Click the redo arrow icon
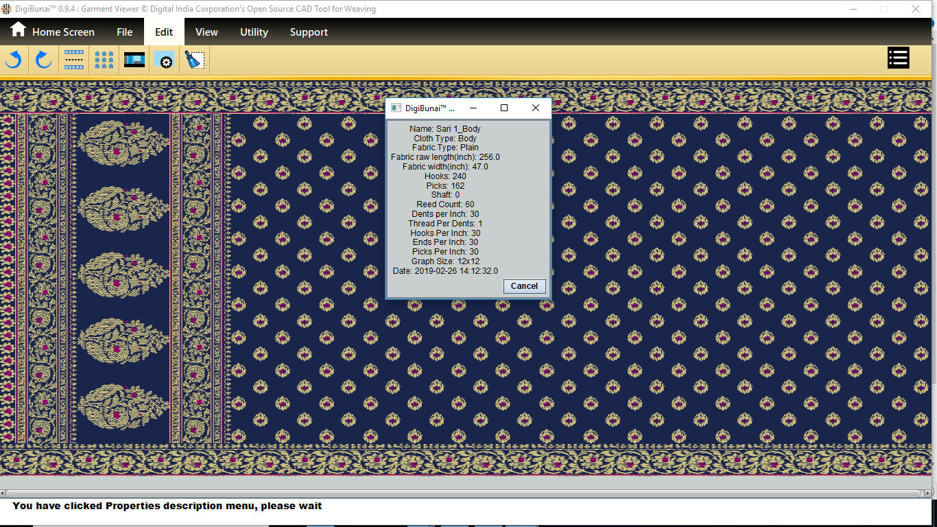 [x=44, y=60]
